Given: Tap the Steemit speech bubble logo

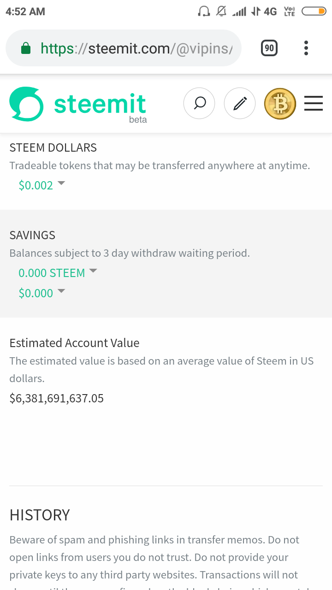Looking at the screenshot, I should [x=26, y=104].
